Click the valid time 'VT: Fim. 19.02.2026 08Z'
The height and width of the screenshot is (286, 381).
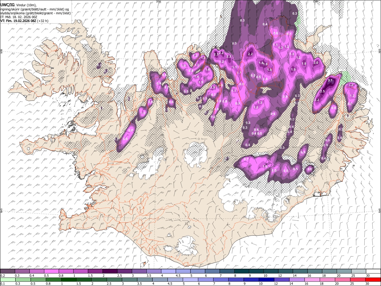coord(18,21)
